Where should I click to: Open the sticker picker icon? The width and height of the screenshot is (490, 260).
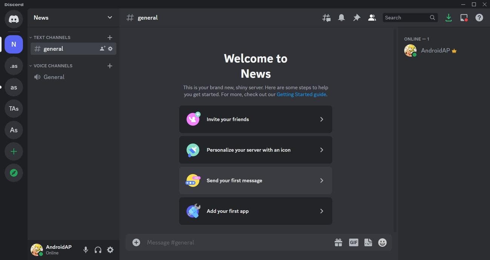[368, 243]
